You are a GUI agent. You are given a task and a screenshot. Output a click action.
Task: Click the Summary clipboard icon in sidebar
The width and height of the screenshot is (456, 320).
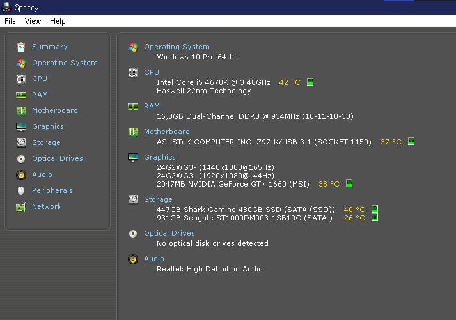click(21, 47)
